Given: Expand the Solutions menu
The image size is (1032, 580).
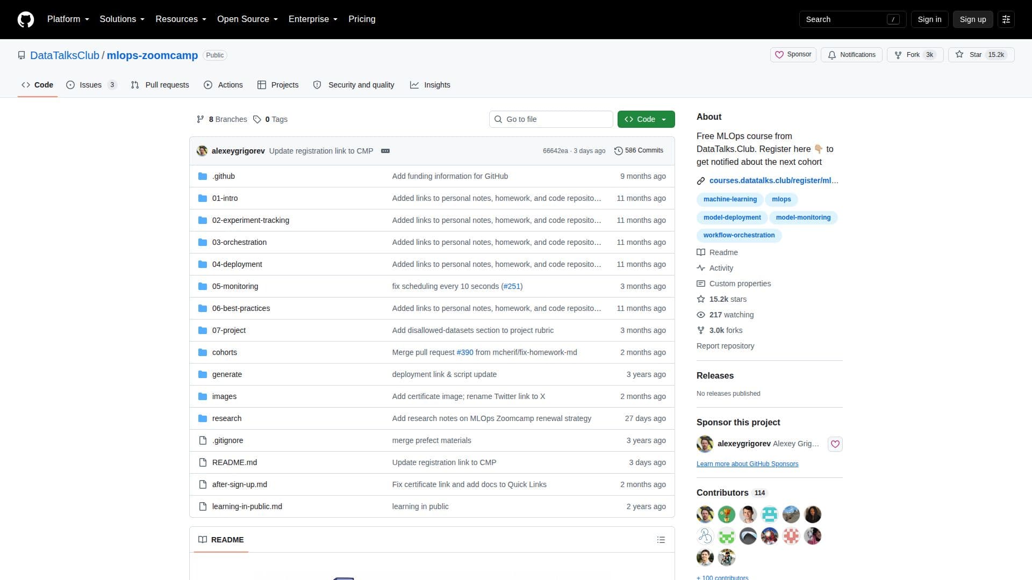Looking at the screenshot, I should [122, 19].
